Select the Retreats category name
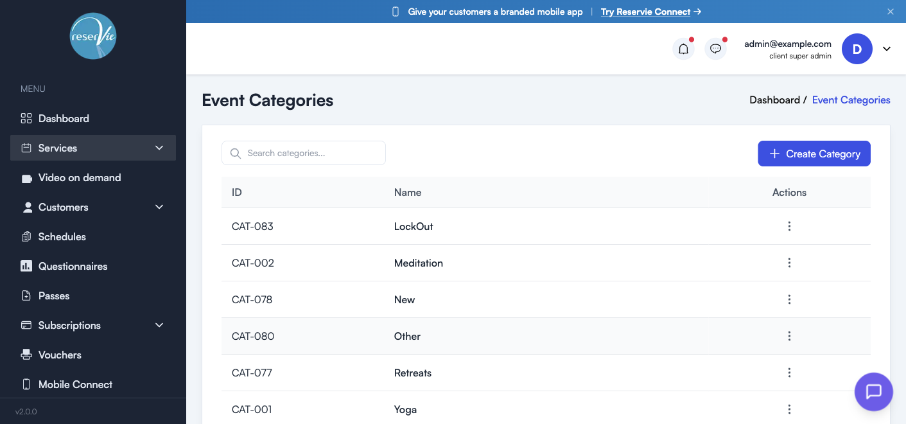Viewport: 906px width, 424px height. [x=413, y=373]
